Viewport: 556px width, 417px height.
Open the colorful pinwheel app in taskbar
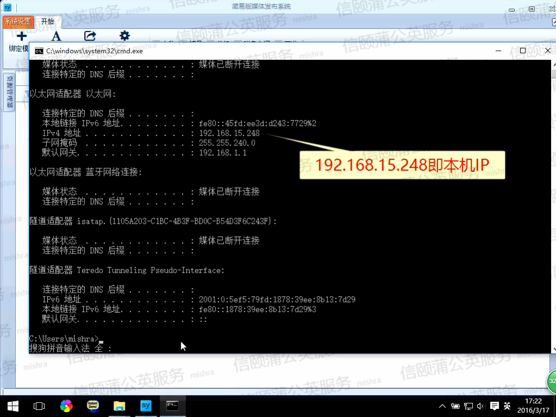[66, 406]
